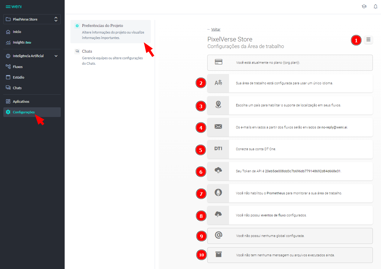Click the notification bell icon
Viewport: 381px width, 269px height.
pyautogui.click(x=376, y=6)
